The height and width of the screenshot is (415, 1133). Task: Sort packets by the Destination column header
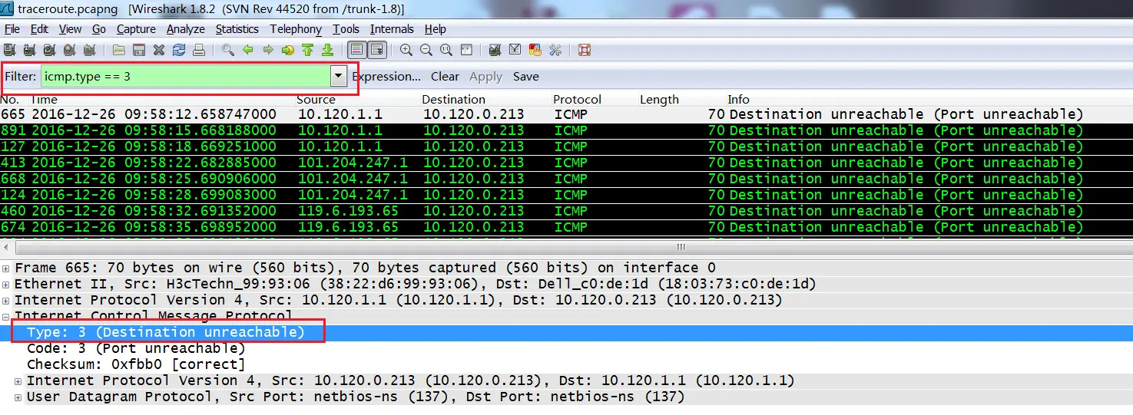[453, 100]
